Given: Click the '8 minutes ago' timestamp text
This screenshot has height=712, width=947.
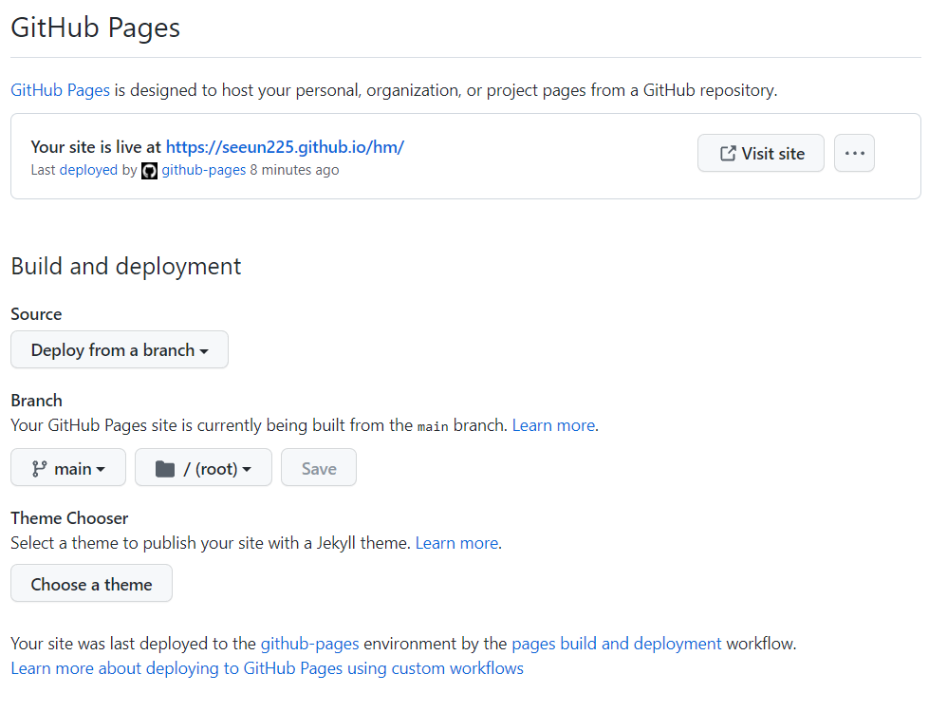Looking at the screenshot, I should pos(295,170).
